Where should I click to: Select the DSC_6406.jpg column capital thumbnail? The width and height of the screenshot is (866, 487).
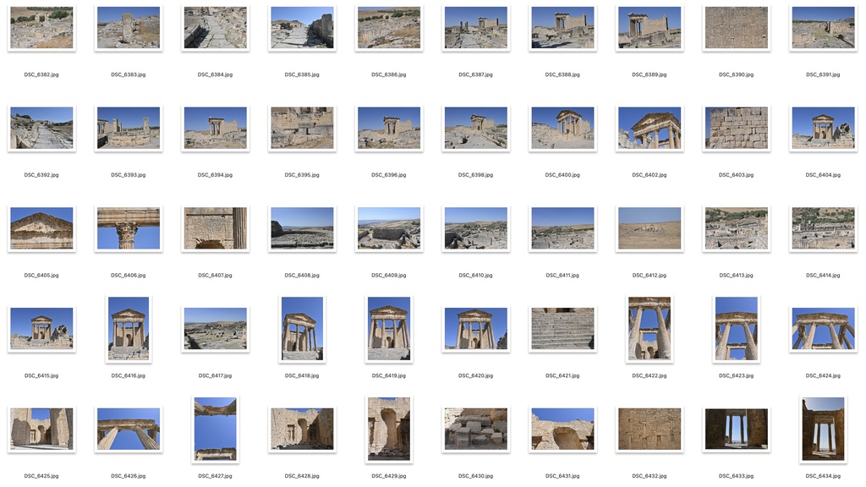[129, 228]
